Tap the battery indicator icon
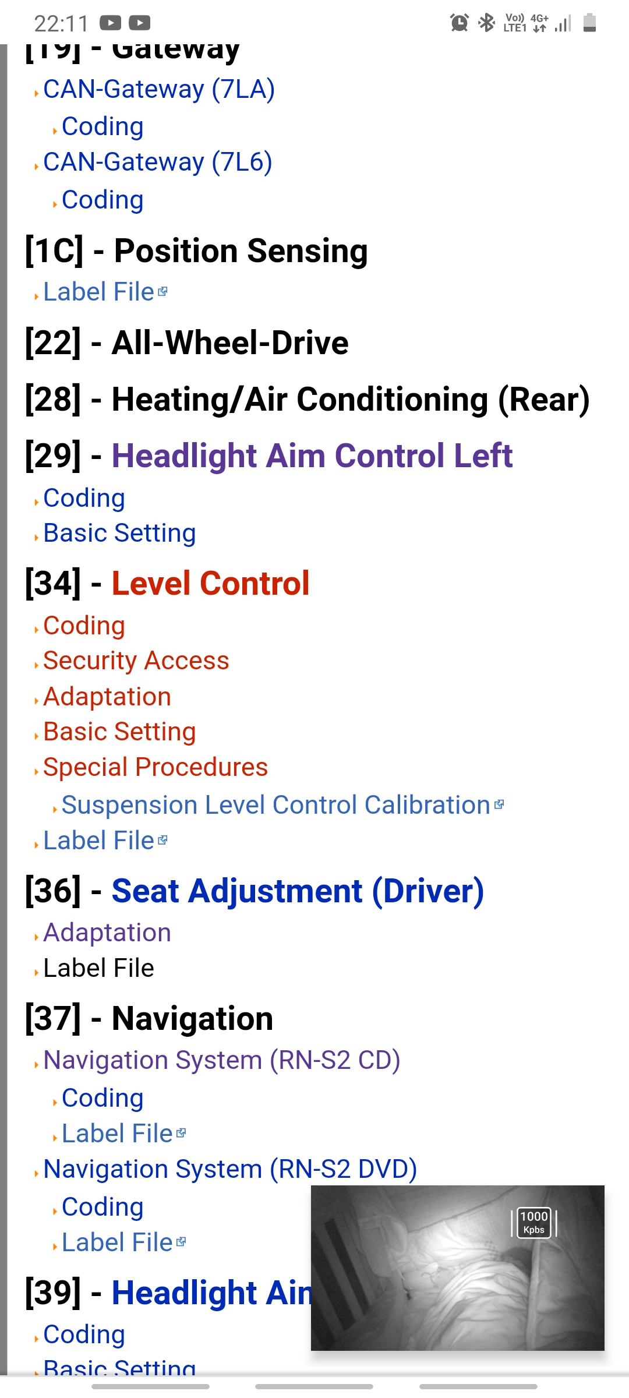Screen dimensions: 629x1398 point(589,23)
